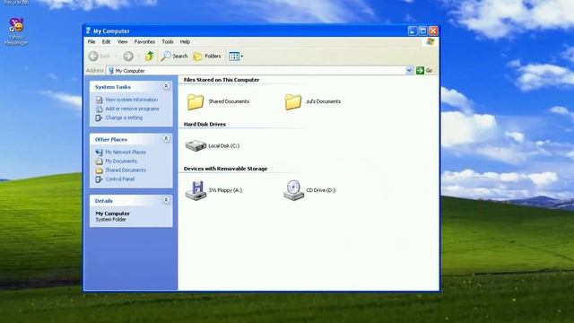Click the My Network Places icon
Viewport: 574px width, 323px height.
pos(99,152)
